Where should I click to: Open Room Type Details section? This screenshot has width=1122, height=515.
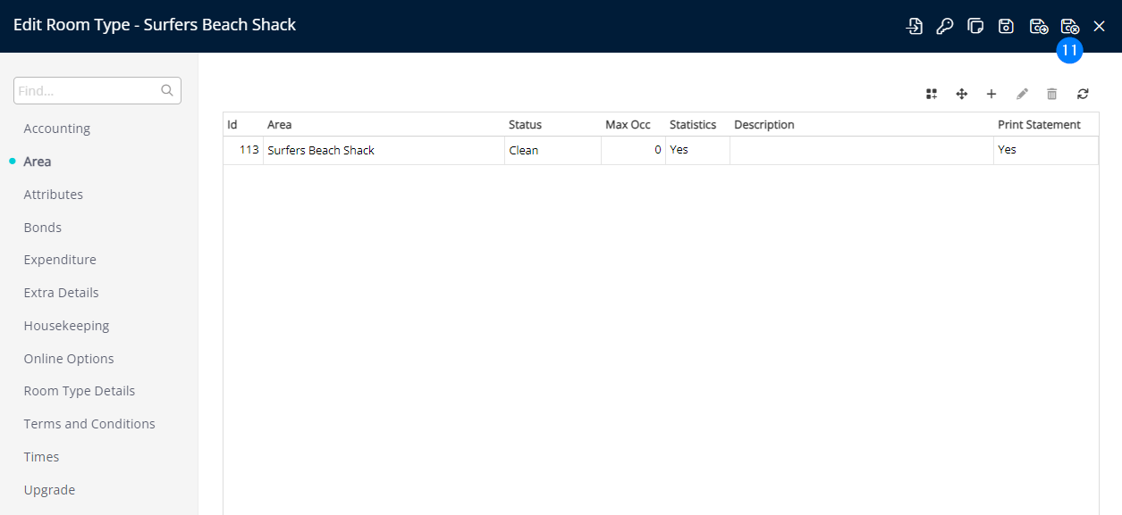[x=79, y=391]
